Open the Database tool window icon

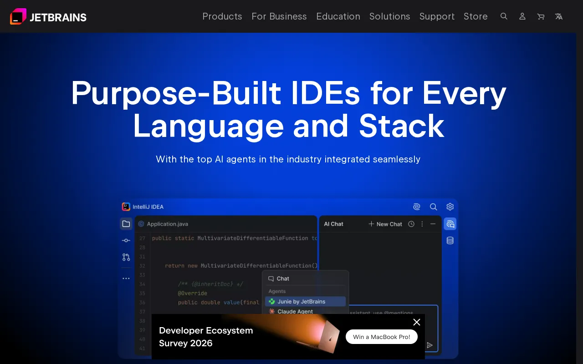coord(450,241)
